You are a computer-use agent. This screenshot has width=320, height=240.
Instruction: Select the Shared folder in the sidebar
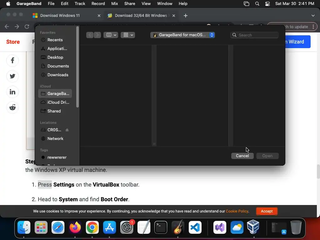[55, 111]
